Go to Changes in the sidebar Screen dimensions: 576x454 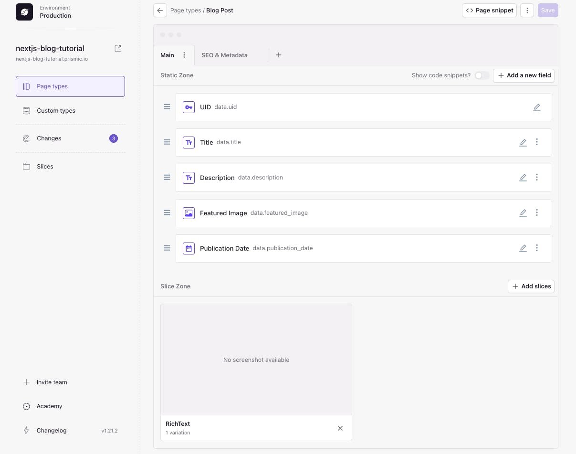(x=49, y=138)
